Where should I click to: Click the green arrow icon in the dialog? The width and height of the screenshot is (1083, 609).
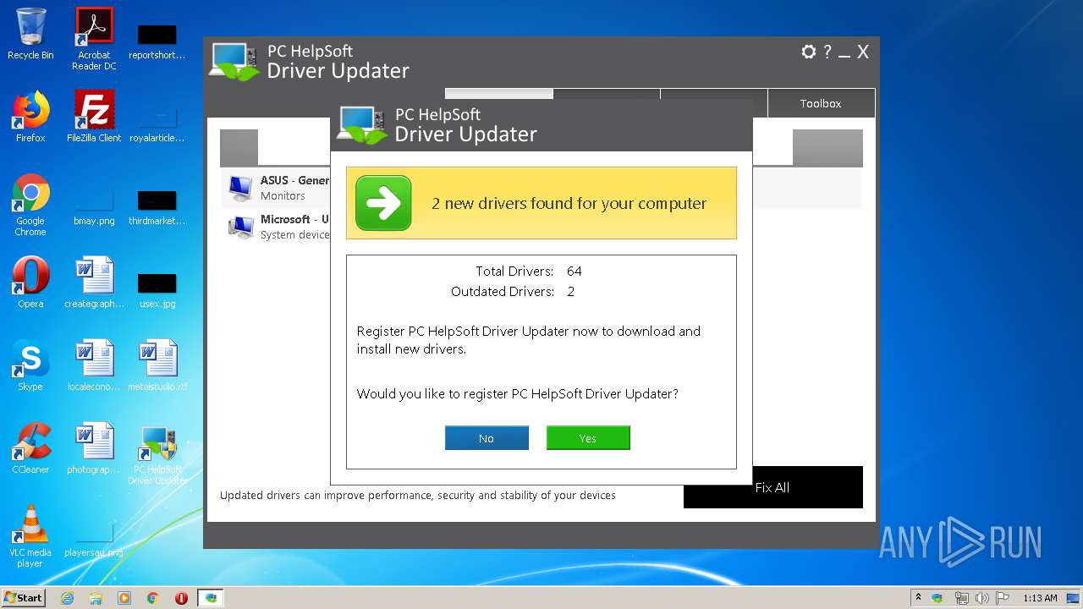pos(383,203)
